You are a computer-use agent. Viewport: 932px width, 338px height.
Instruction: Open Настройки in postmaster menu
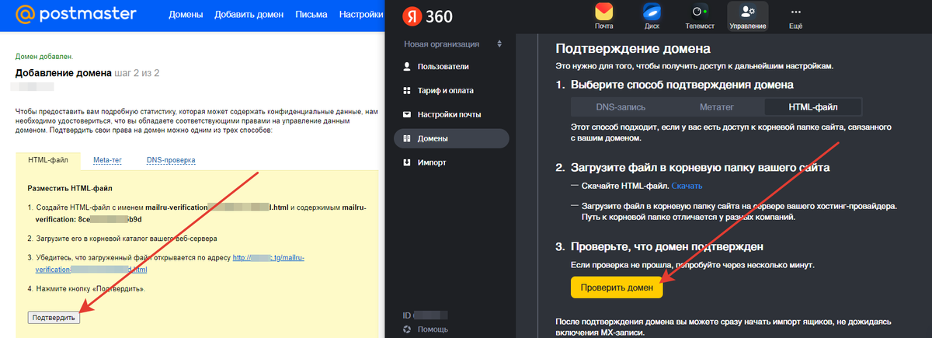(363, 15)
